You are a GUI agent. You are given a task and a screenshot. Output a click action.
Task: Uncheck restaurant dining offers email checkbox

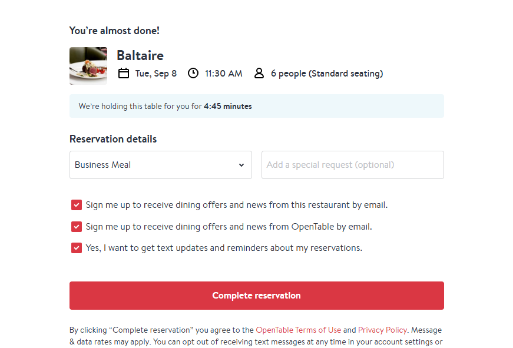[x=77, y=205]
